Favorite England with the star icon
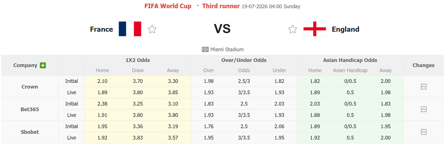Image resolution: width=447 pixels, height=146 pixels. click(293, 29)
